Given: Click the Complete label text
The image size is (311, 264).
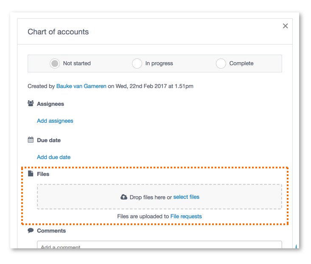Looking at the screenshot, I should pyautogui.click(x=241, y=63).
